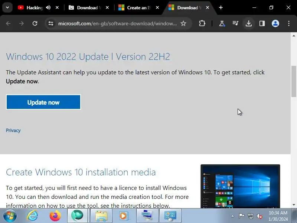Screen dimensions: 297x223
Task: Open Chrome Labs flask icon
Action: point(222,23)
